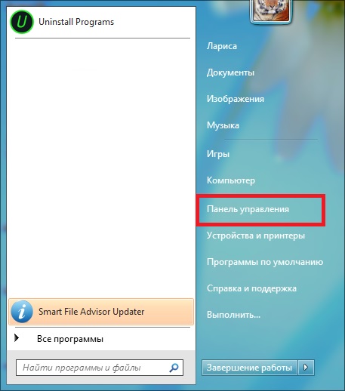Open Музыка library

[223, 125]
